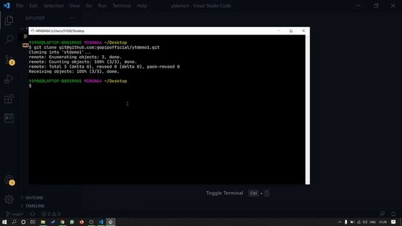This screenshot has width=402, height=226.
Task: Open the Run and Debug view
Action: (9, 79)
